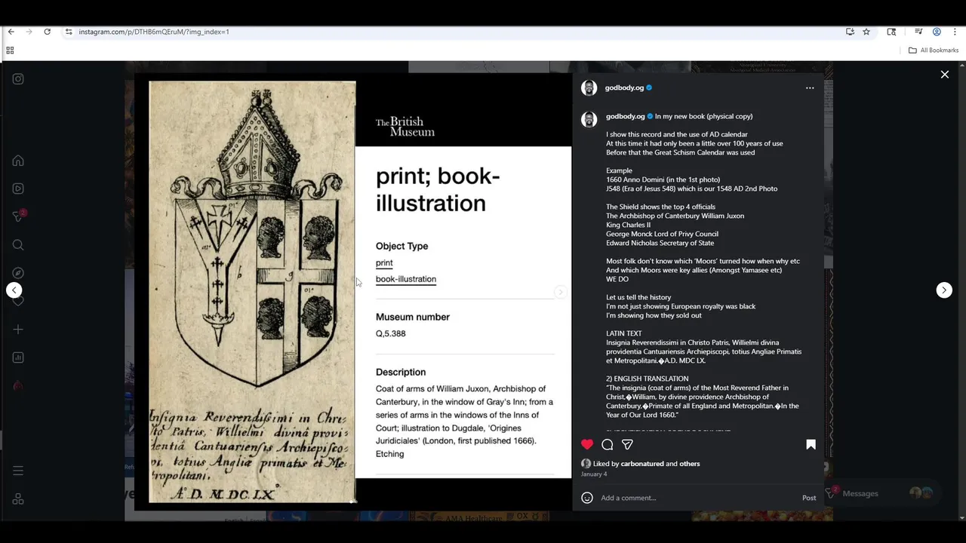Open the Instagram logo home link
The image size is (966, 543).
[18, 79]
